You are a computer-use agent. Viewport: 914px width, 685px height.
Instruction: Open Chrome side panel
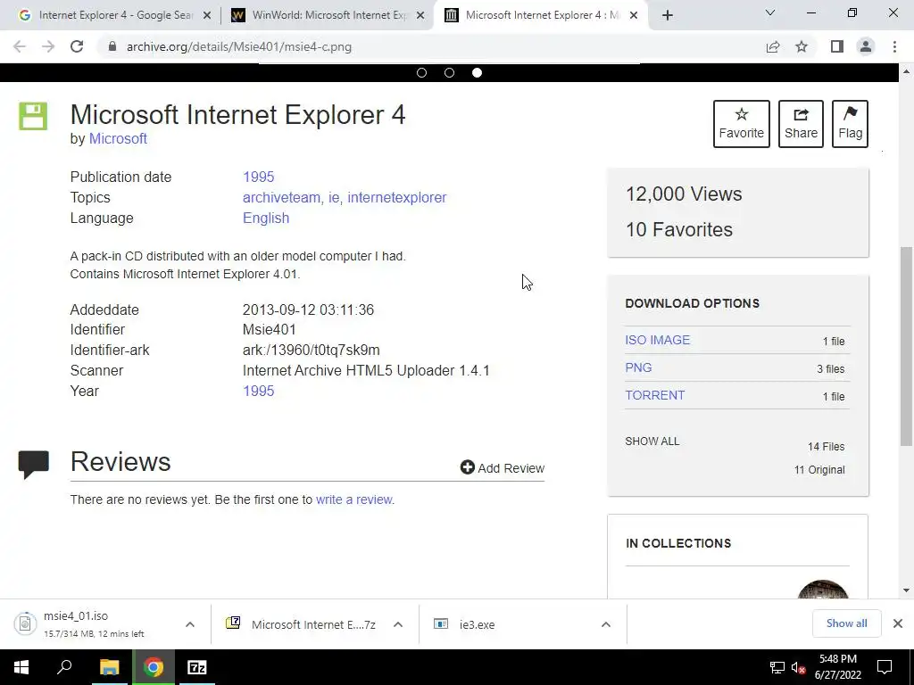837,46
